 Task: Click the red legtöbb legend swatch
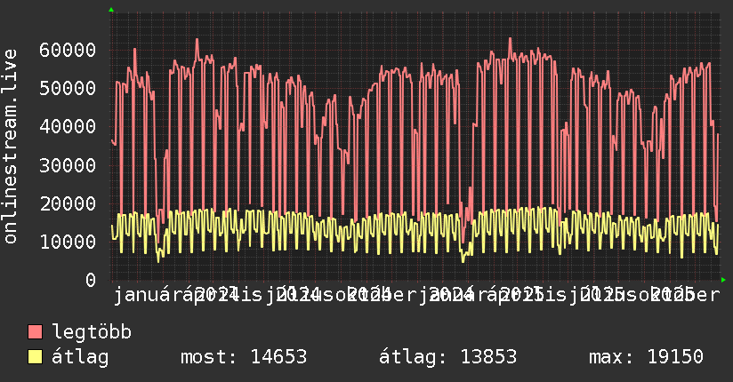36,333
